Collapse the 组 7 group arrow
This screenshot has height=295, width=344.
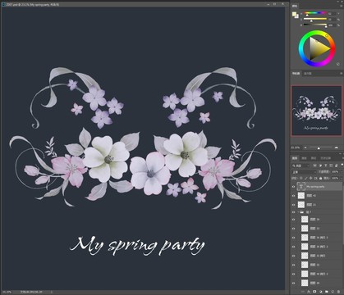pos(298,212)
